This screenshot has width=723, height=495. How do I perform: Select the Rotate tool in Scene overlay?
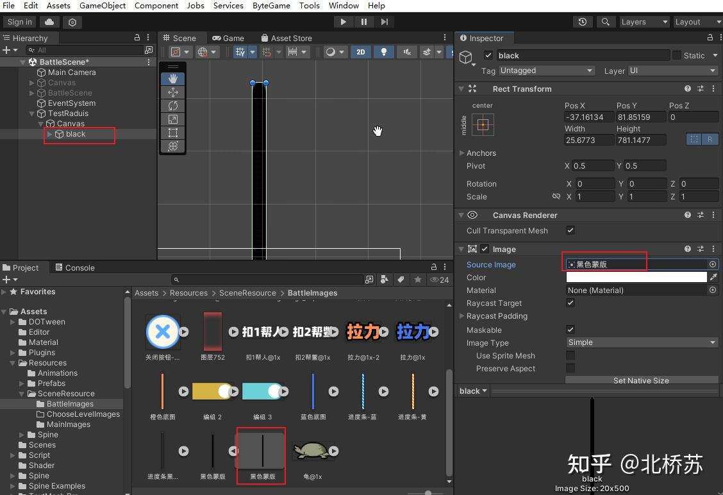pos(173,106)
